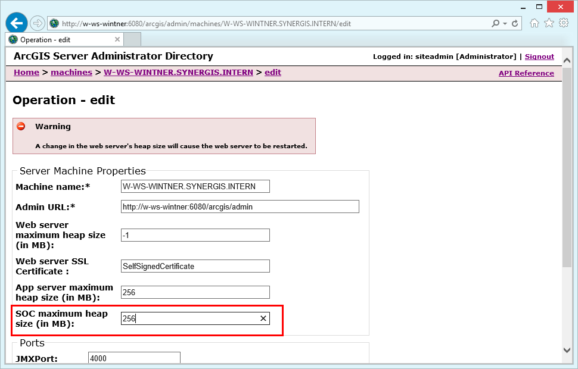This screenshot has height=369, width=578.
Task: Navigate to machines via breadcrumb link
Action: [x=72, y=72]
